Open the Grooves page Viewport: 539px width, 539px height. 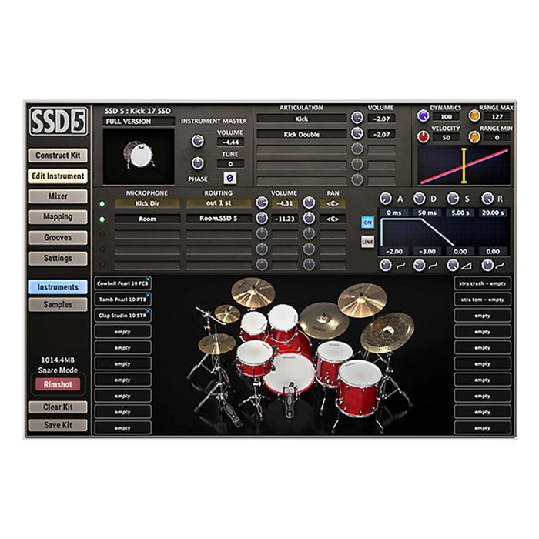pos(58,237)
